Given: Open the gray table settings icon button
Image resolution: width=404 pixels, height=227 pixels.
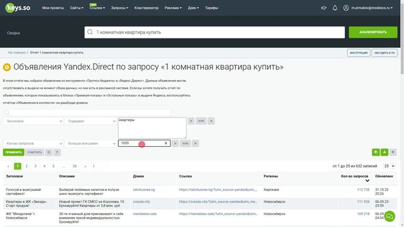Looking at the screenshot, I should [393, 153].
